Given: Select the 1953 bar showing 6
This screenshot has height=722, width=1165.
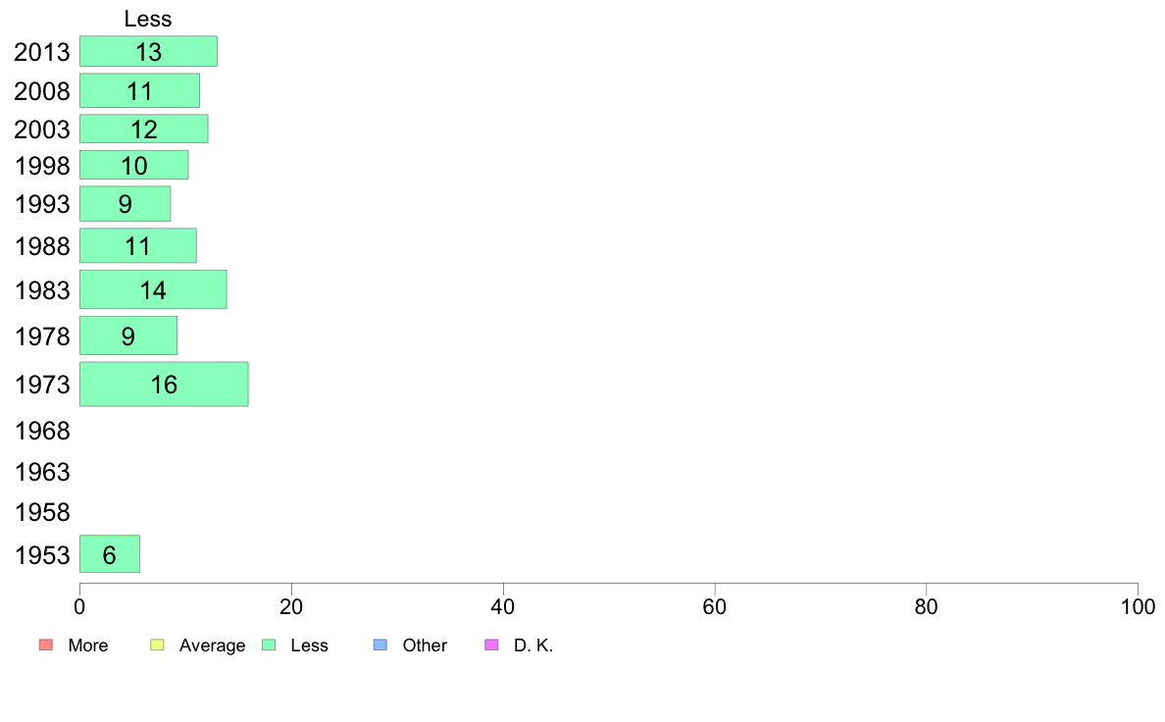Looking at the screenshot, I should pyautogui.click(x=110, y=554).
